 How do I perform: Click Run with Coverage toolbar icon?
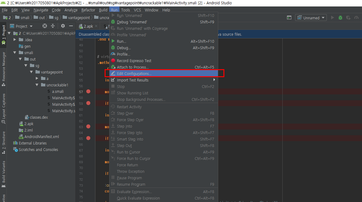348,18
